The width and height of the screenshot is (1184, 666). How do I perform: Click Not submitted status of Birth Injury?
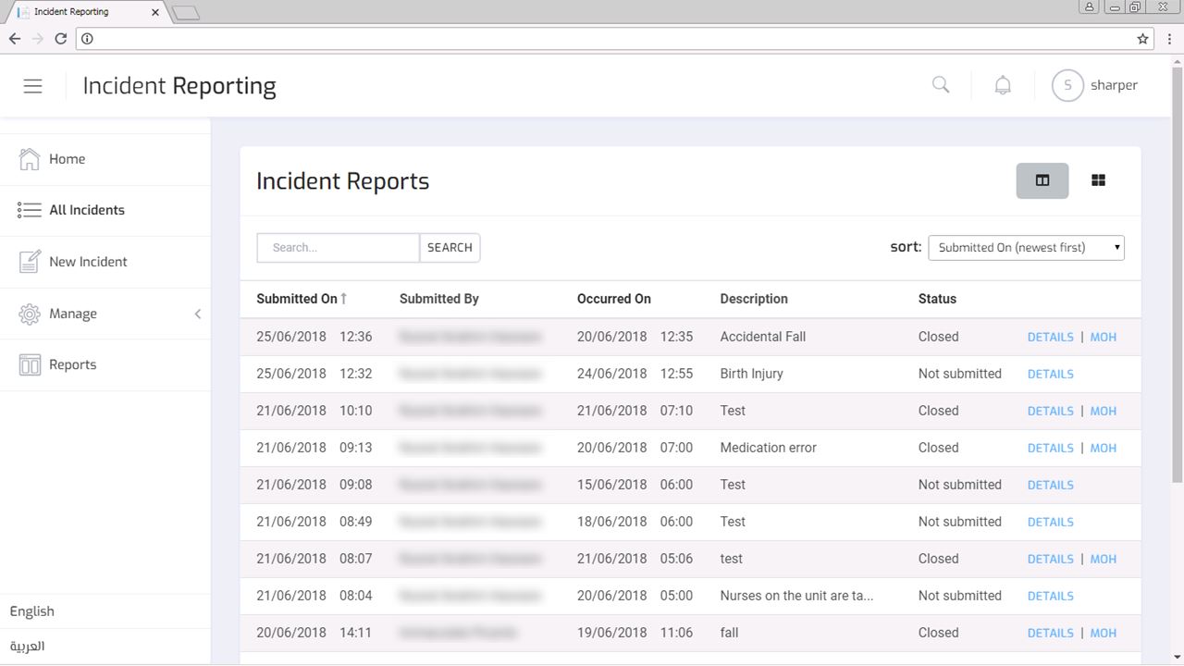[x=960, y=374]
